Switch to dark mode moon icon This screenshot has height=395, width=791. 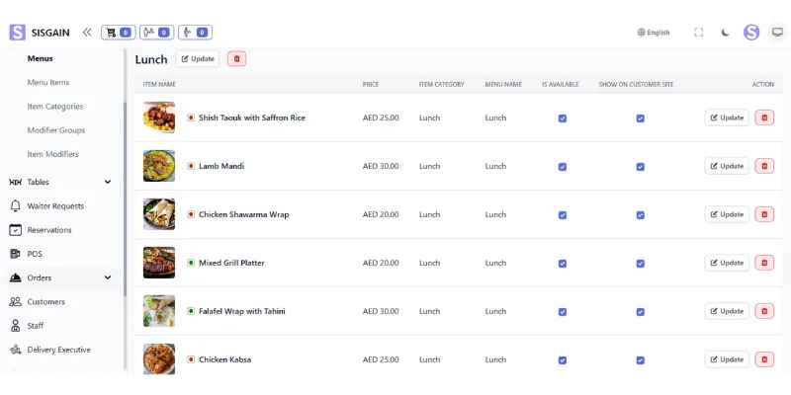click(x=725, y=33)
